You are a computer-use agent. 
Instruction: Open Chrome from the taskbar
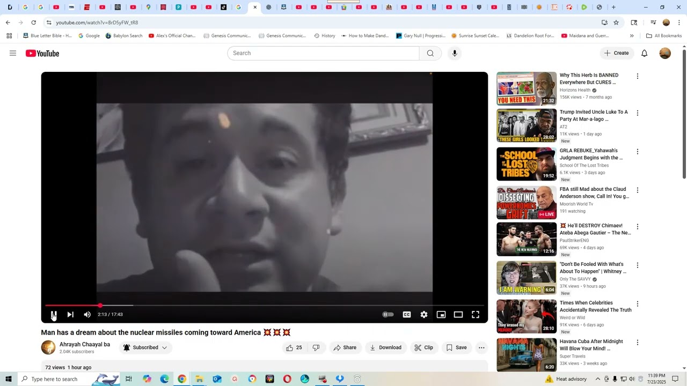(182, 379)
